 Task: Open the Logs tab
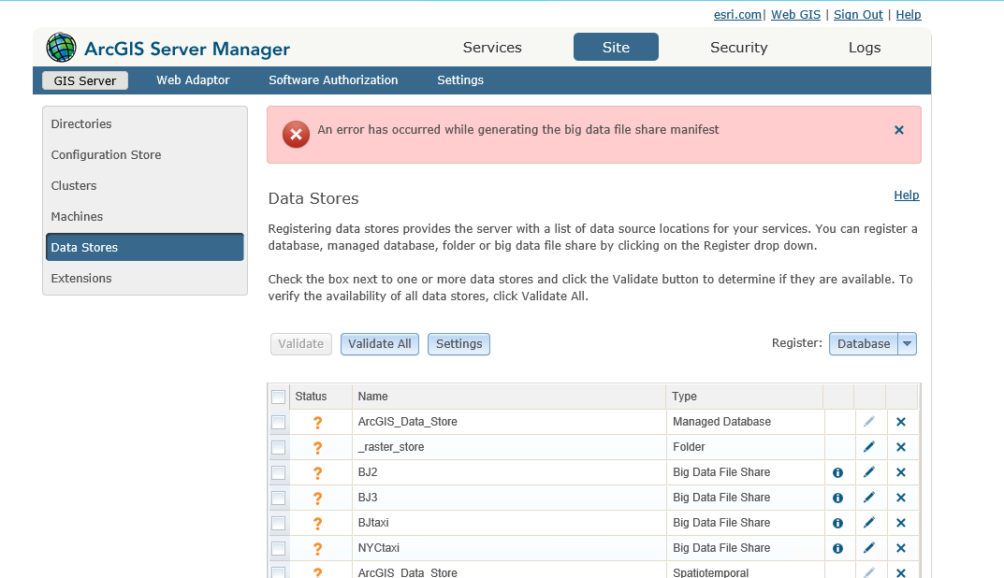point(865,48)
